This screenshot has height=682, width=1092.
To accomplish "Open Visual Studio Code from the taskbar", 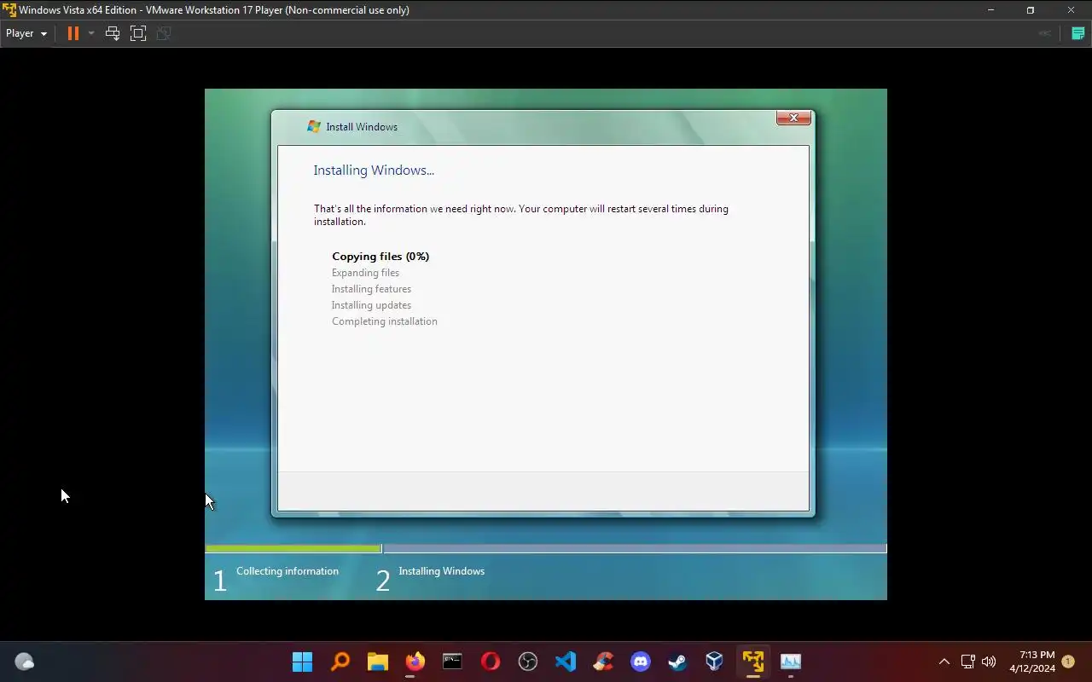I will tap(565, 662).
